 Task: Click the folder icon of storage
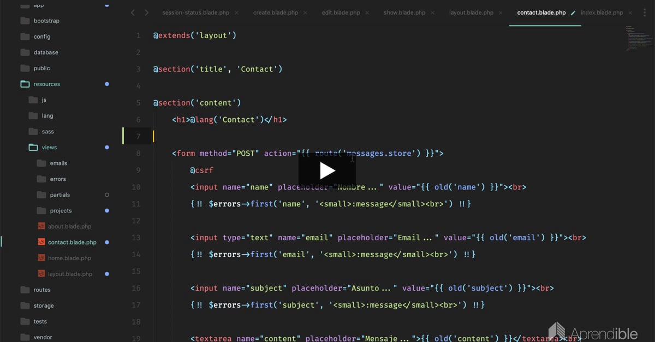coord(25,306)
